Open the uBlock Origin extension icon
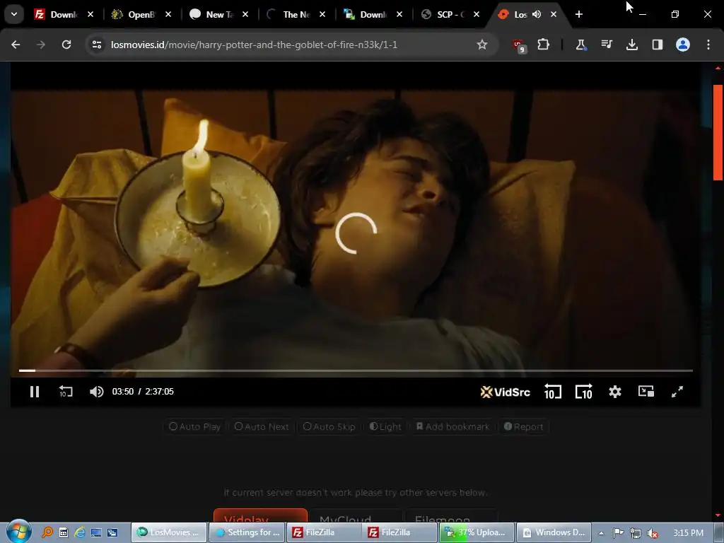This screenshot has height=543, width=724. pos(519,45)
